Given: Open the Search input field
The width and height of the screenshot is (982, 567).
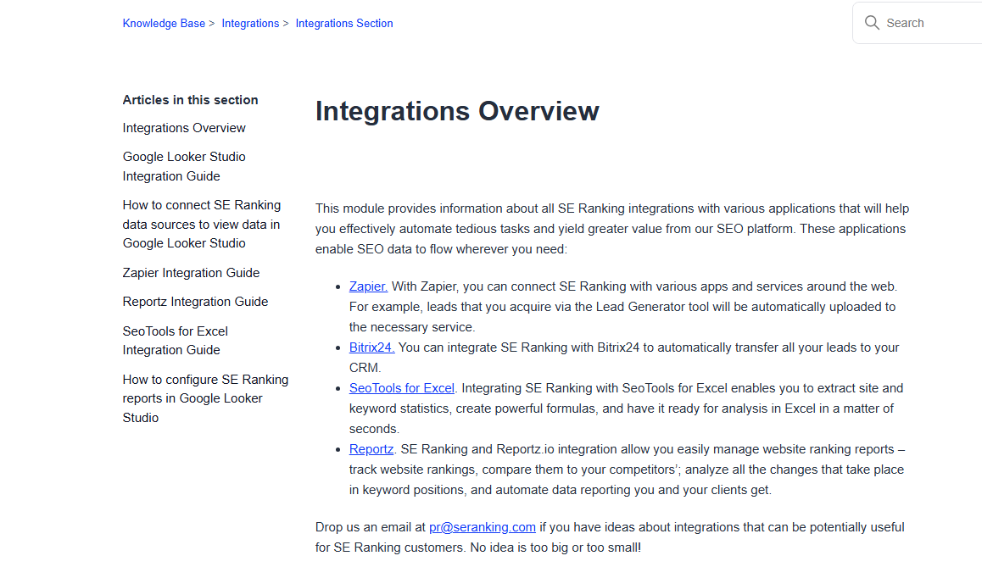Looking at the screenshot, I should click(x=924, y=23).
